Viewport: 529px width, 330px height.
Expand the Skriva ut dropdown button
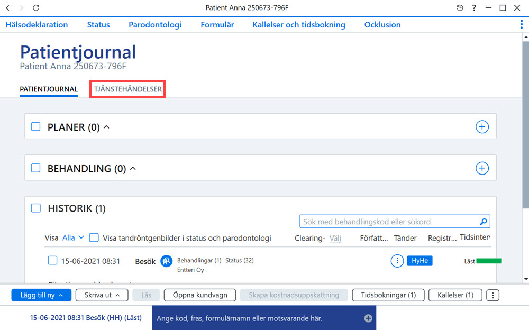(102, 295)
